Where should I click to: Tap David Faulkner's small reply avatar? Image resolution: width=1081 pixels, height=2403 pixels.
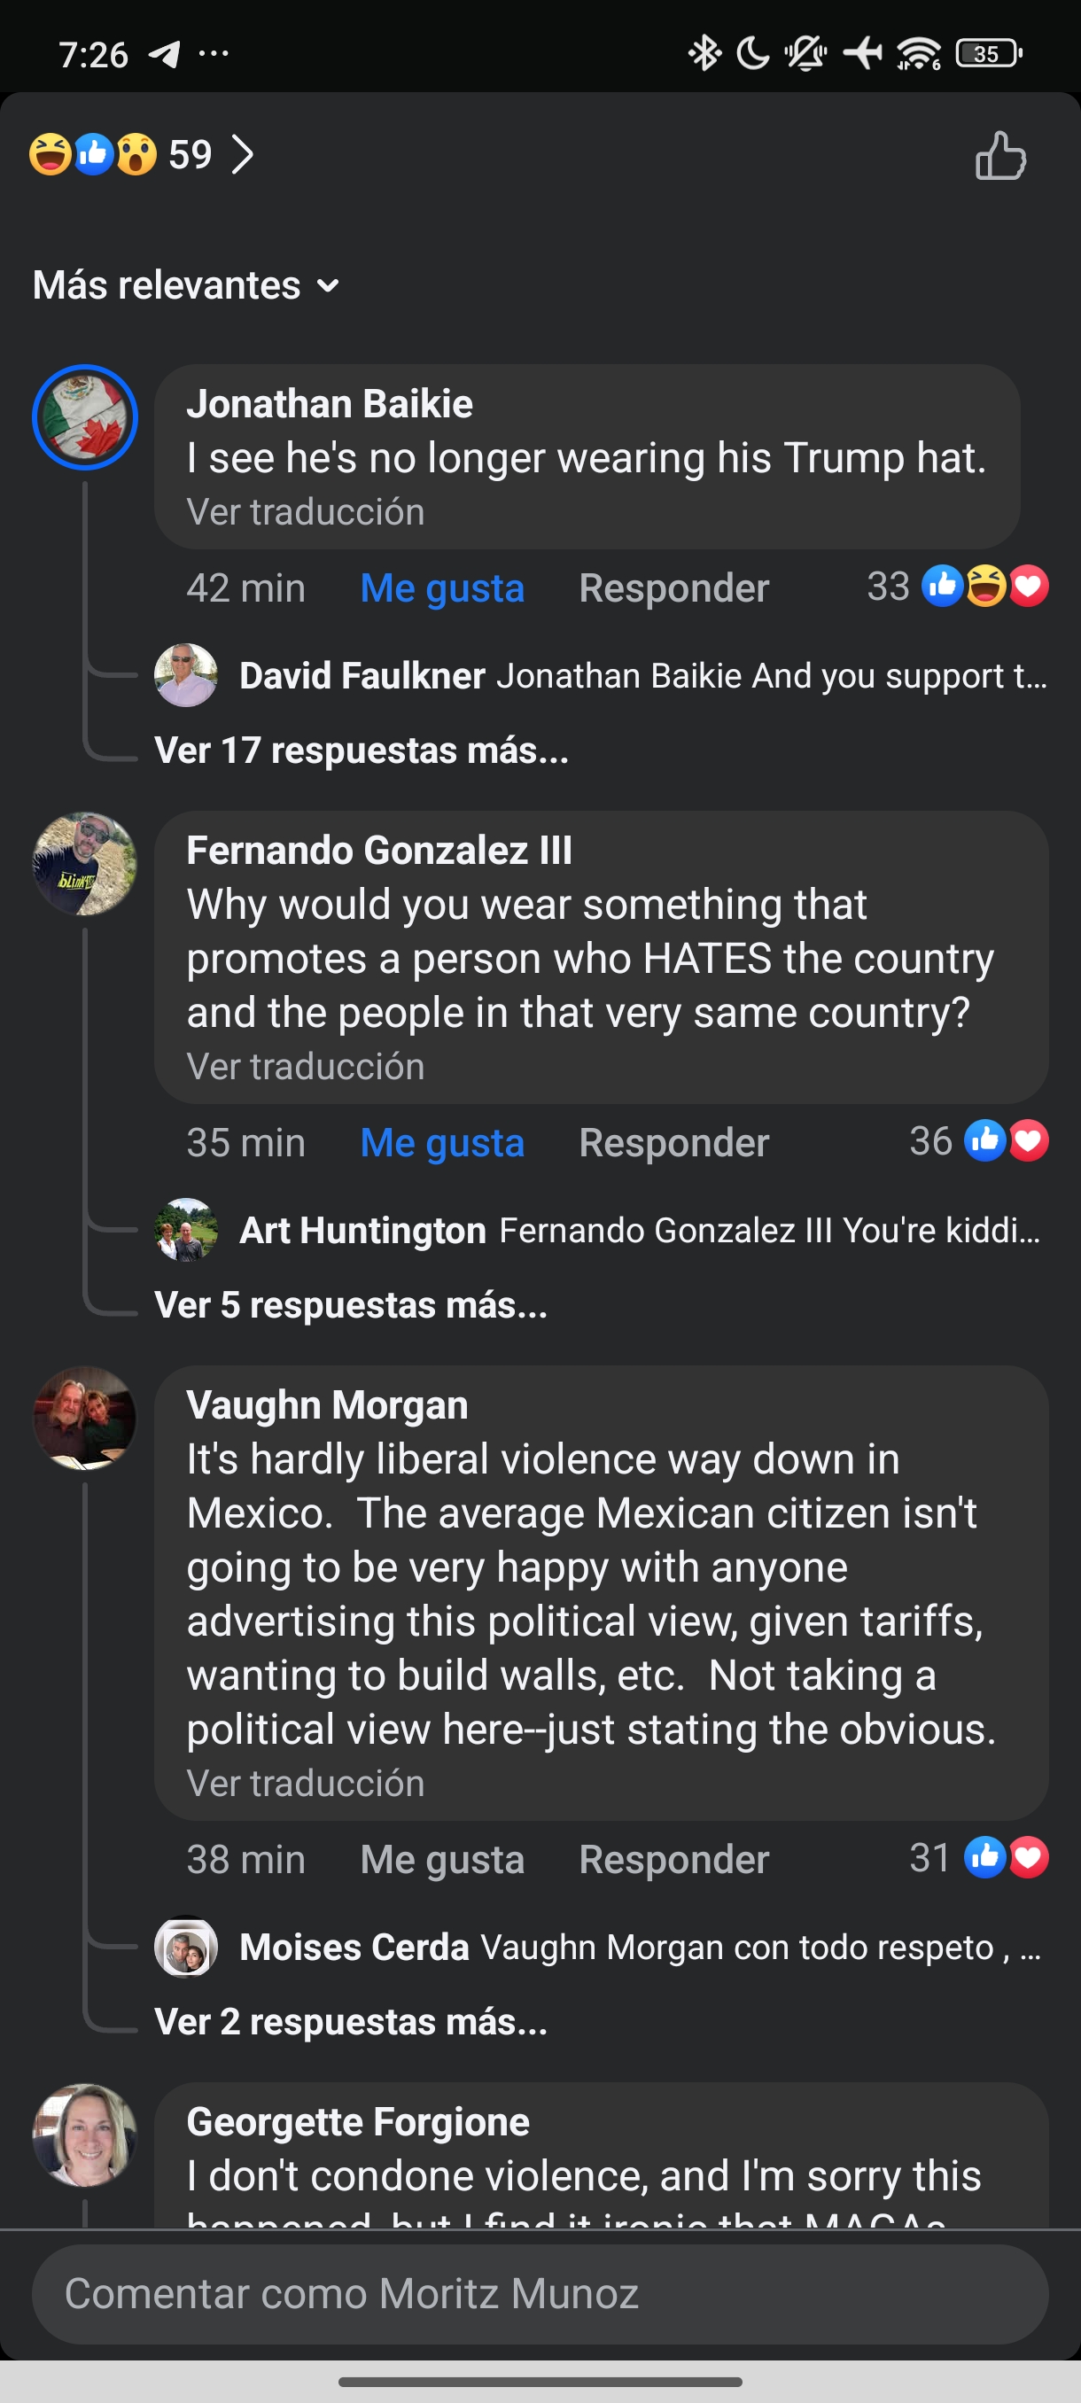(x=185, y=674)
